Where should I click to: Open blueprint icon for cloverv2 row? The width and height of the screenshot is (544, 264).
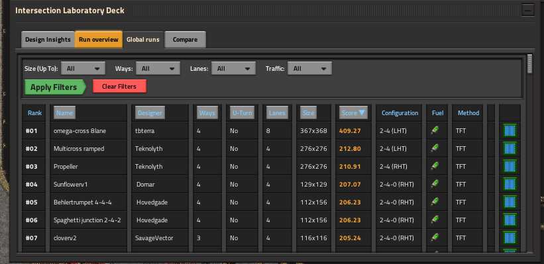[510, 238]
